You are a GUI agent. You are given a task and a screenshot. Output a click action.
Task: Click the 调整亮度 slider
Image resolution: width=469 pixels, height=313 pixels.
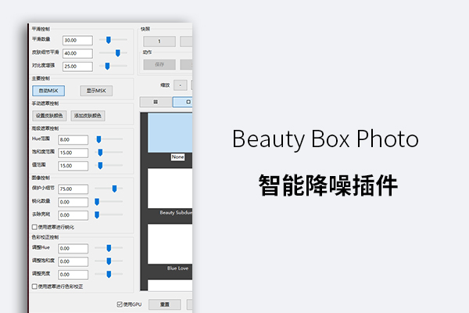coord(109,274)
